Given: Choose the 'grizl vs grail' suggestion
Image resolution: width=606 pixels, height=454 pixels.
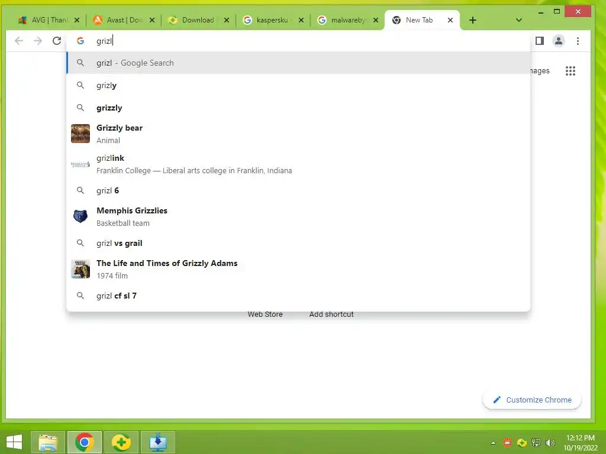Looking at the screenshot, I should point(298,243).
